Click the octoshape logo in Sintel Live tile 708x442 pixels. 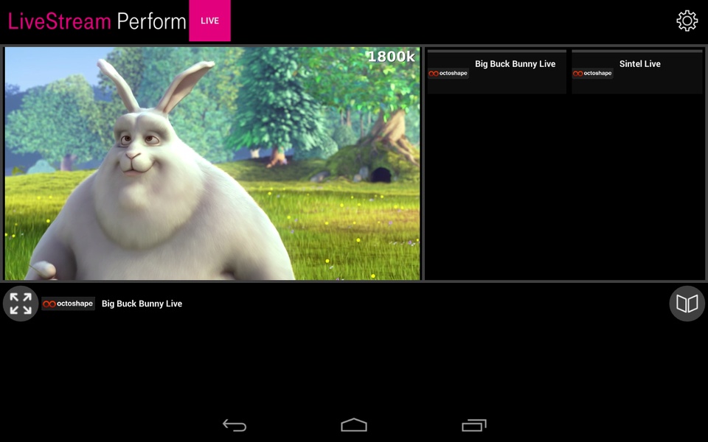[592, 73]
